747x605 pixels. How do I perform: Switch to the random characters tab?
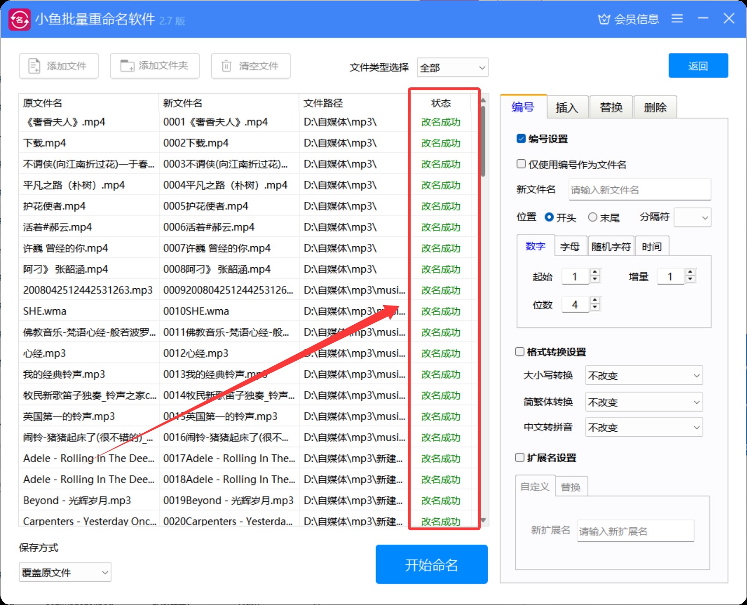pyautogui.click(x=611, y=247)
